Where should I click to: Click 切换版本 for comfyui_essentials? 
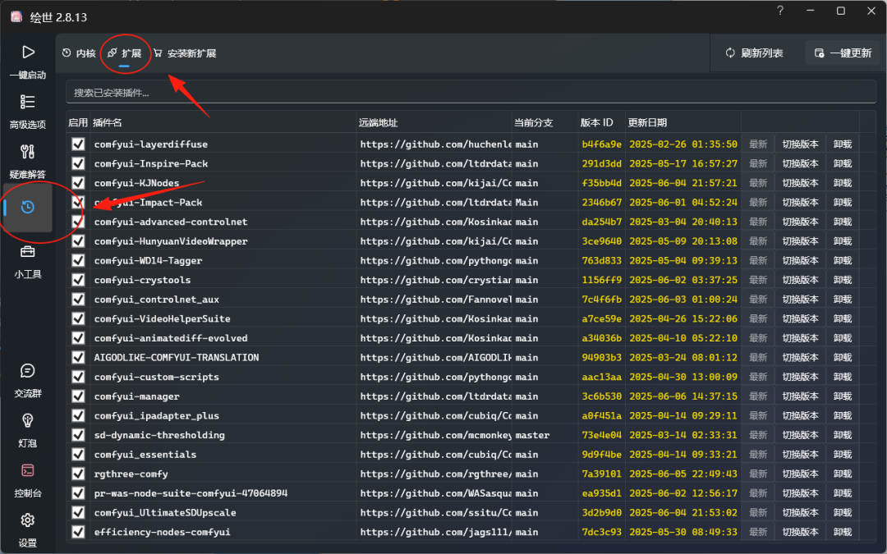(x=800, y=455)
